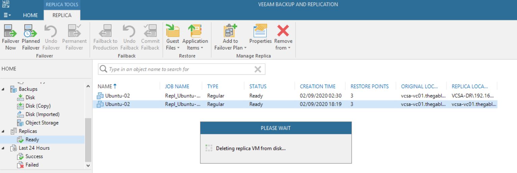
Task: Clear the search box with X
Action: point(258,69)
